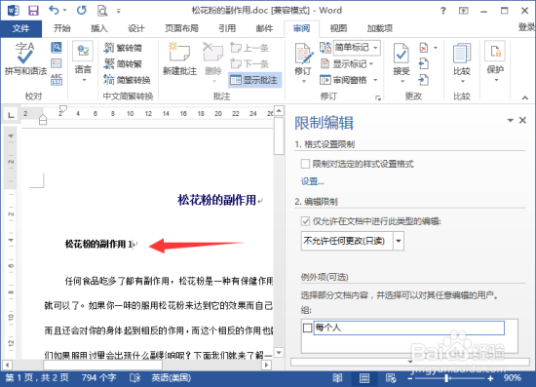The image size is (536, 387).
Task: Click the next change icon in 更改 group
Action: [424, 80]
